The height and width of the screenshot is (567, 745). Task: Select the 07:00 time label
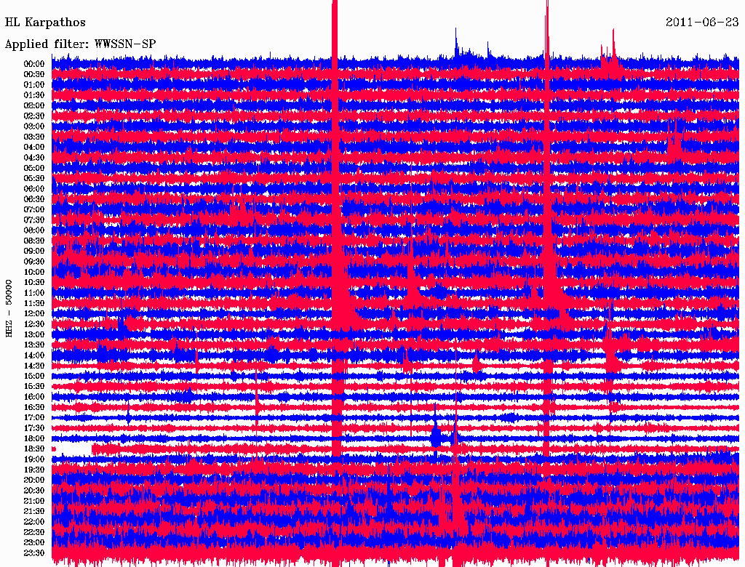coord(34,209)
